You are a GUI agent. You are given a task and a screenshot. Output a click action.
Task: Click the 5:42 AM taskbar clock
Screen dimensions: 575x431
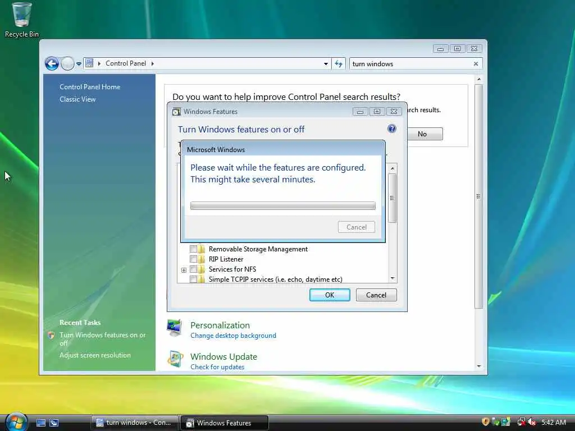click(553, 423)
